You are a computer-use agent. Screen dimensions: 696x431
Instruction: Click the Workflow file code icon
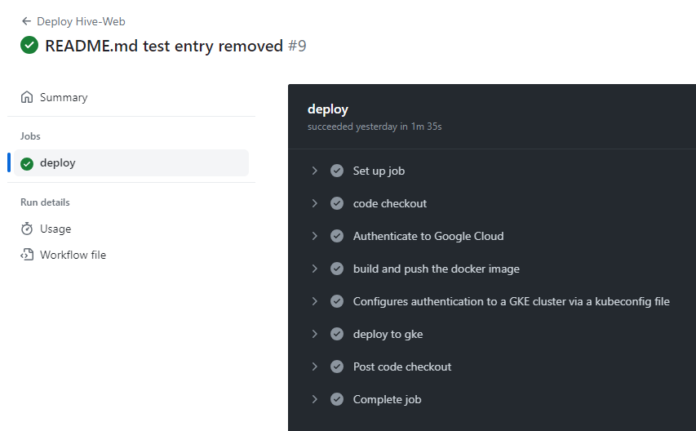click(x=27, y=255)
